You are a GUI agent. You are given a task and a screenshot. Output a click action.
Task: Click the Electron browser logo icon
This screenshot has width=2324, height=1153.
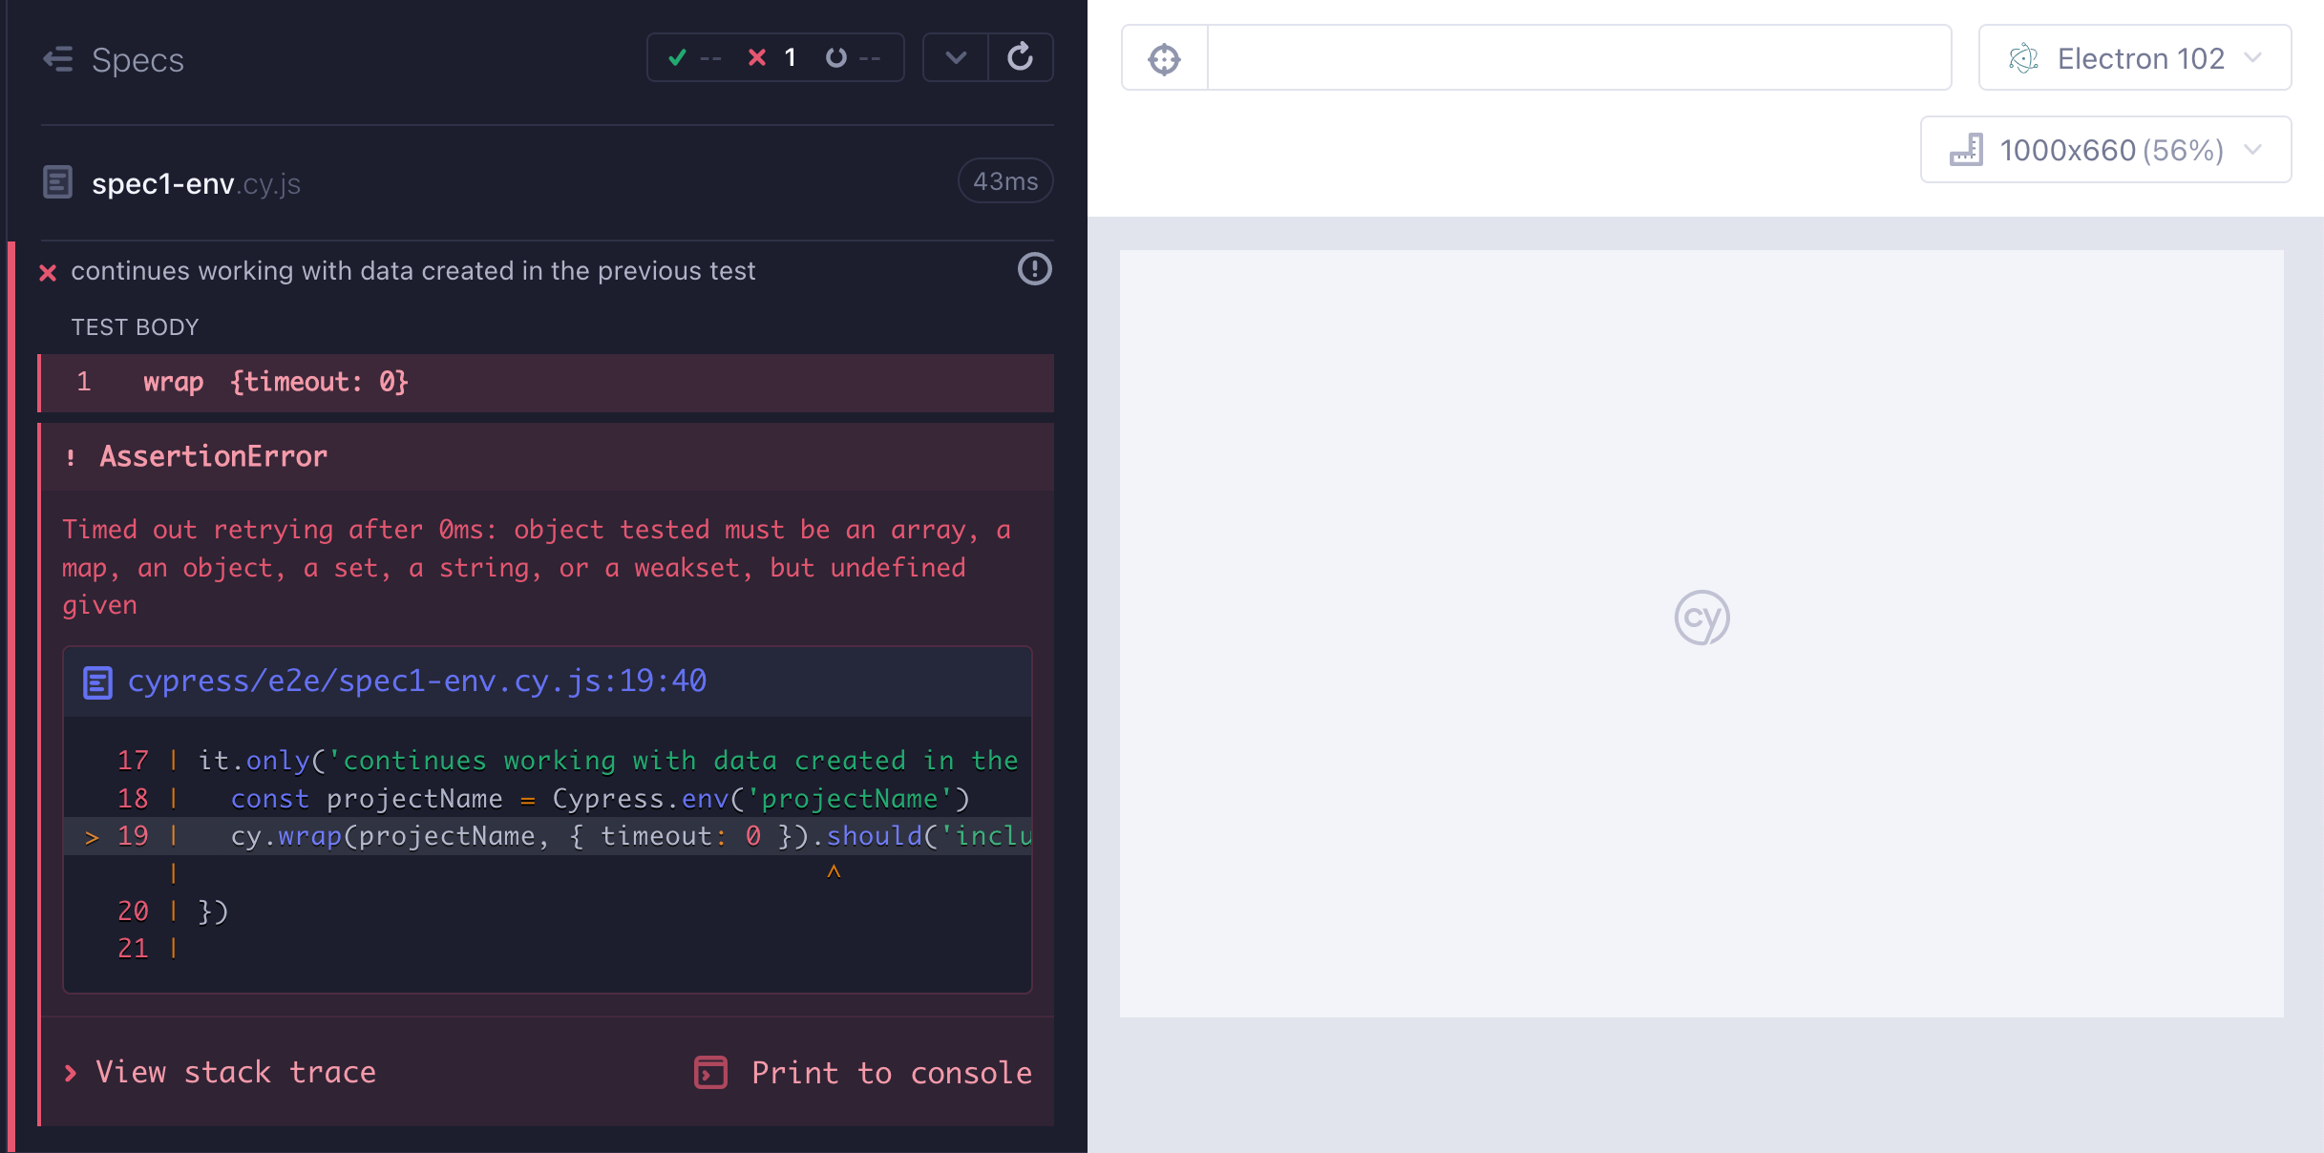coord(2022,58)
